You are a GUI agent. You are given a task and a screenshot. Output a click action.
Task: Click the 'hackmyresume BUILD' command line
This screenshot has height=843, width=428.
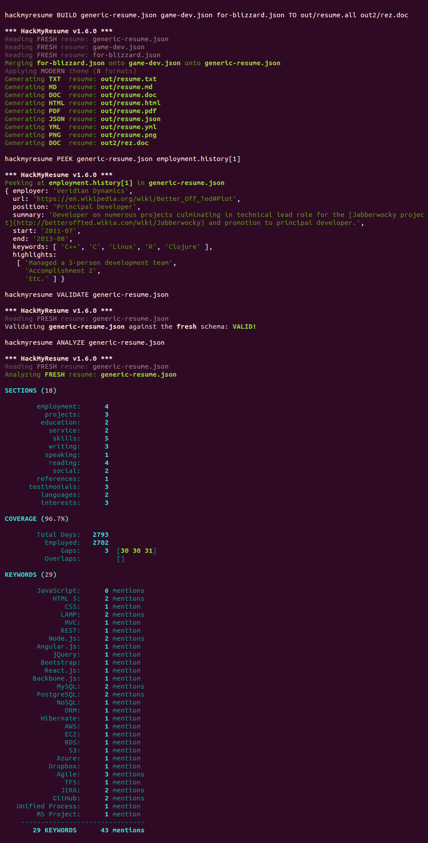(206, 15)
